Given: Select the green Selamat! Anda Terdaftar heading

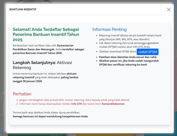Looking at the screenshot, I should 46,34.
